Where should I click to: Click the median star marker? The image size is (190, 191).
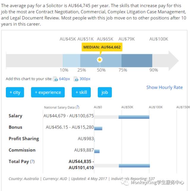coord(100,60)
